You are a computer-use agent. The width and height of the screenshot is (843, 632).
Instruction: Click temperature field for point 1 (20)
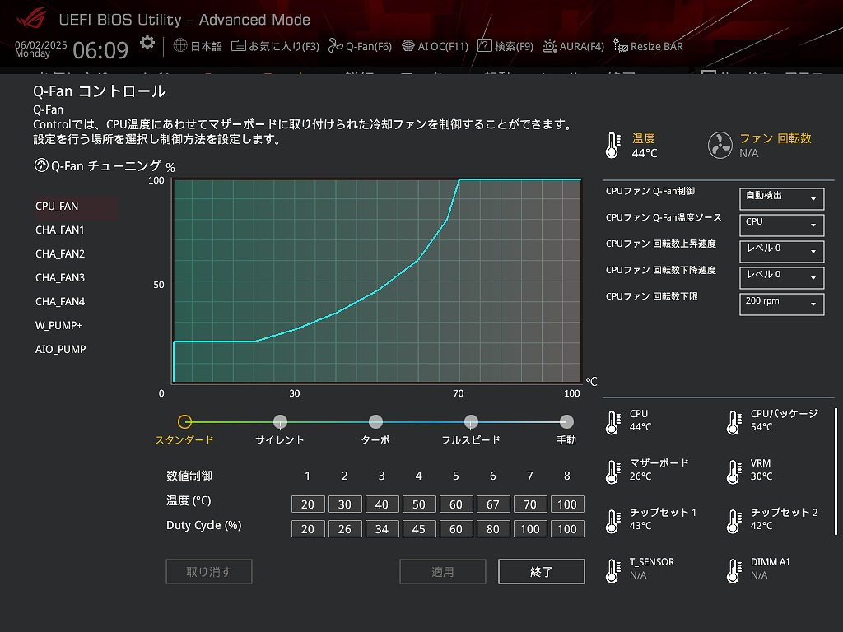point(308,504)
